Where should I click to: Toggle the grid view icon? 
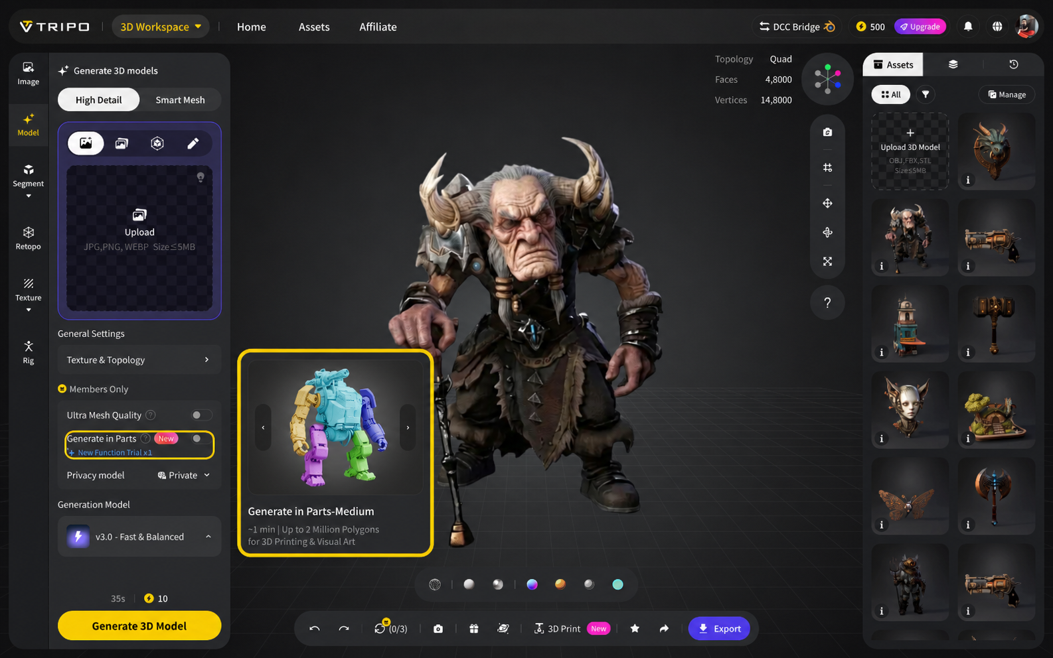pyautogui.click(x=827, y=168)
